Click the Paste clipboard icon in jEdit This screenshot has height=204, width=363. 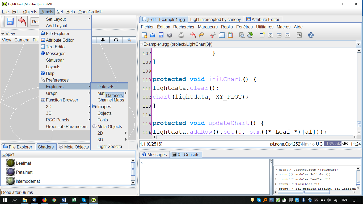coord(230,35)
